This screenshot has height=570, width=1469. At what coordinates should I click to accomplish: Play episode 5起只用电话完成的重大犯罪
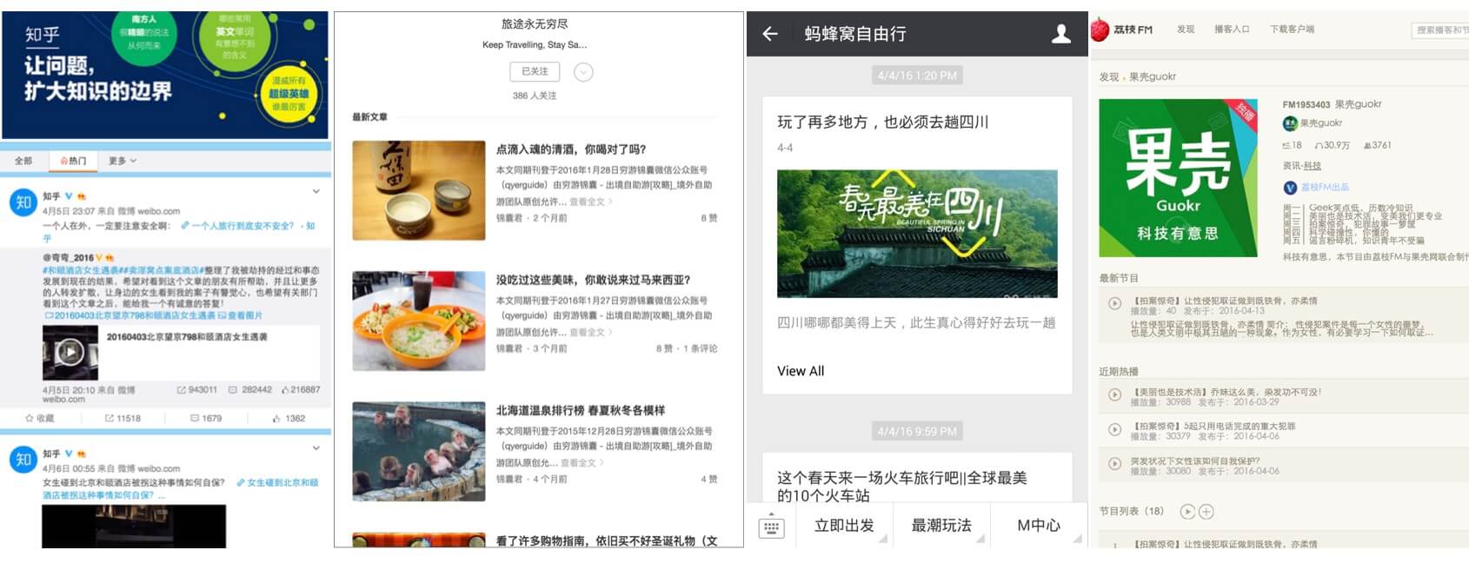coord(1114,429)
